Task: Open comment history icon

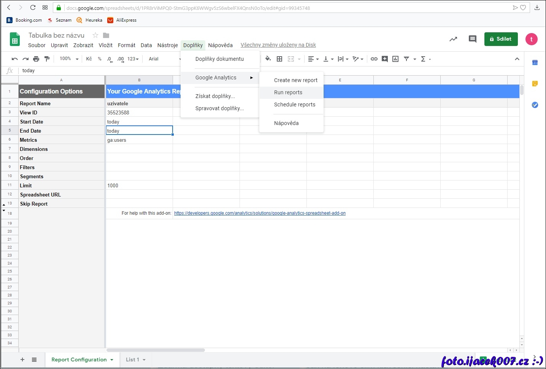Action: [x=472, y=39]
